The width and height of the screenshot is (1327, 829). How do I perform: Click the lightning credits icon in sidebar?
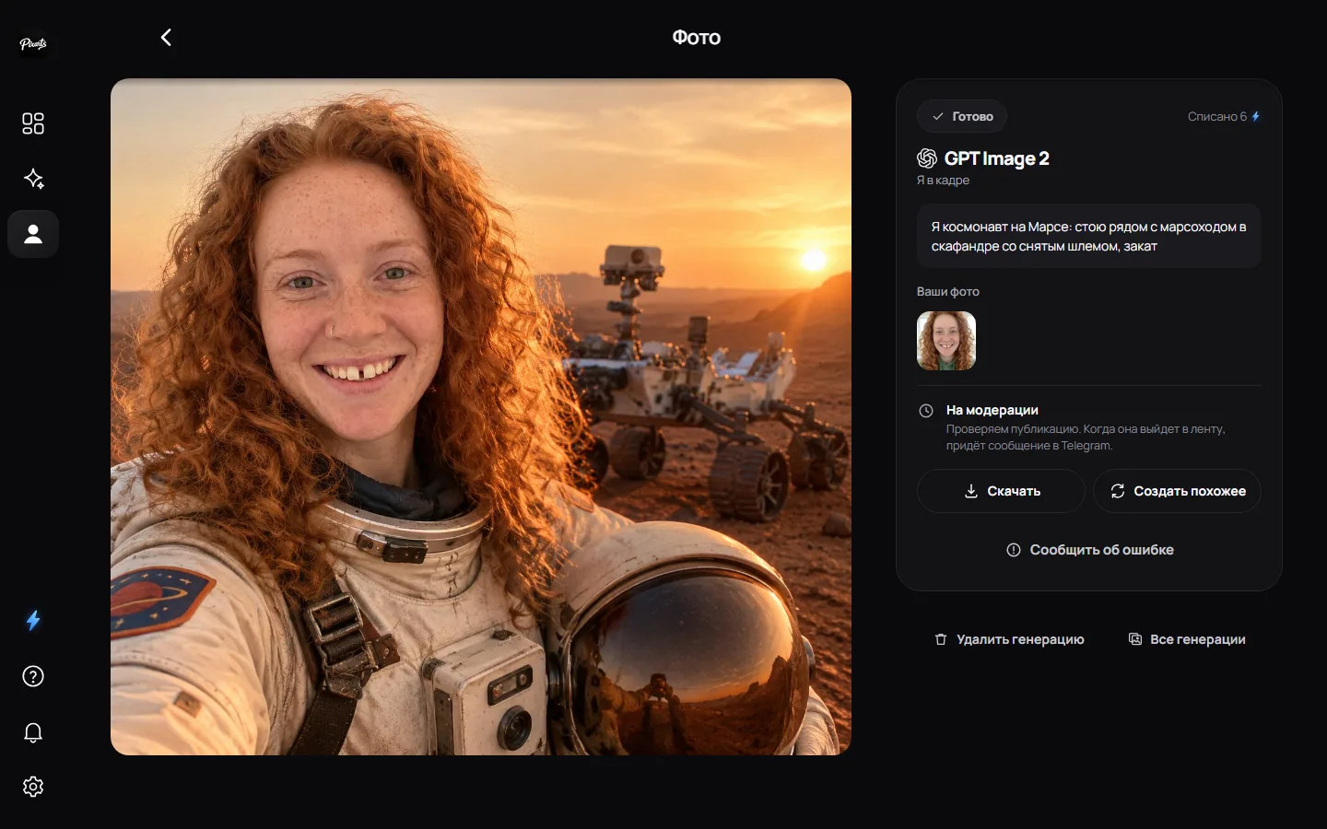click(33, 621)
